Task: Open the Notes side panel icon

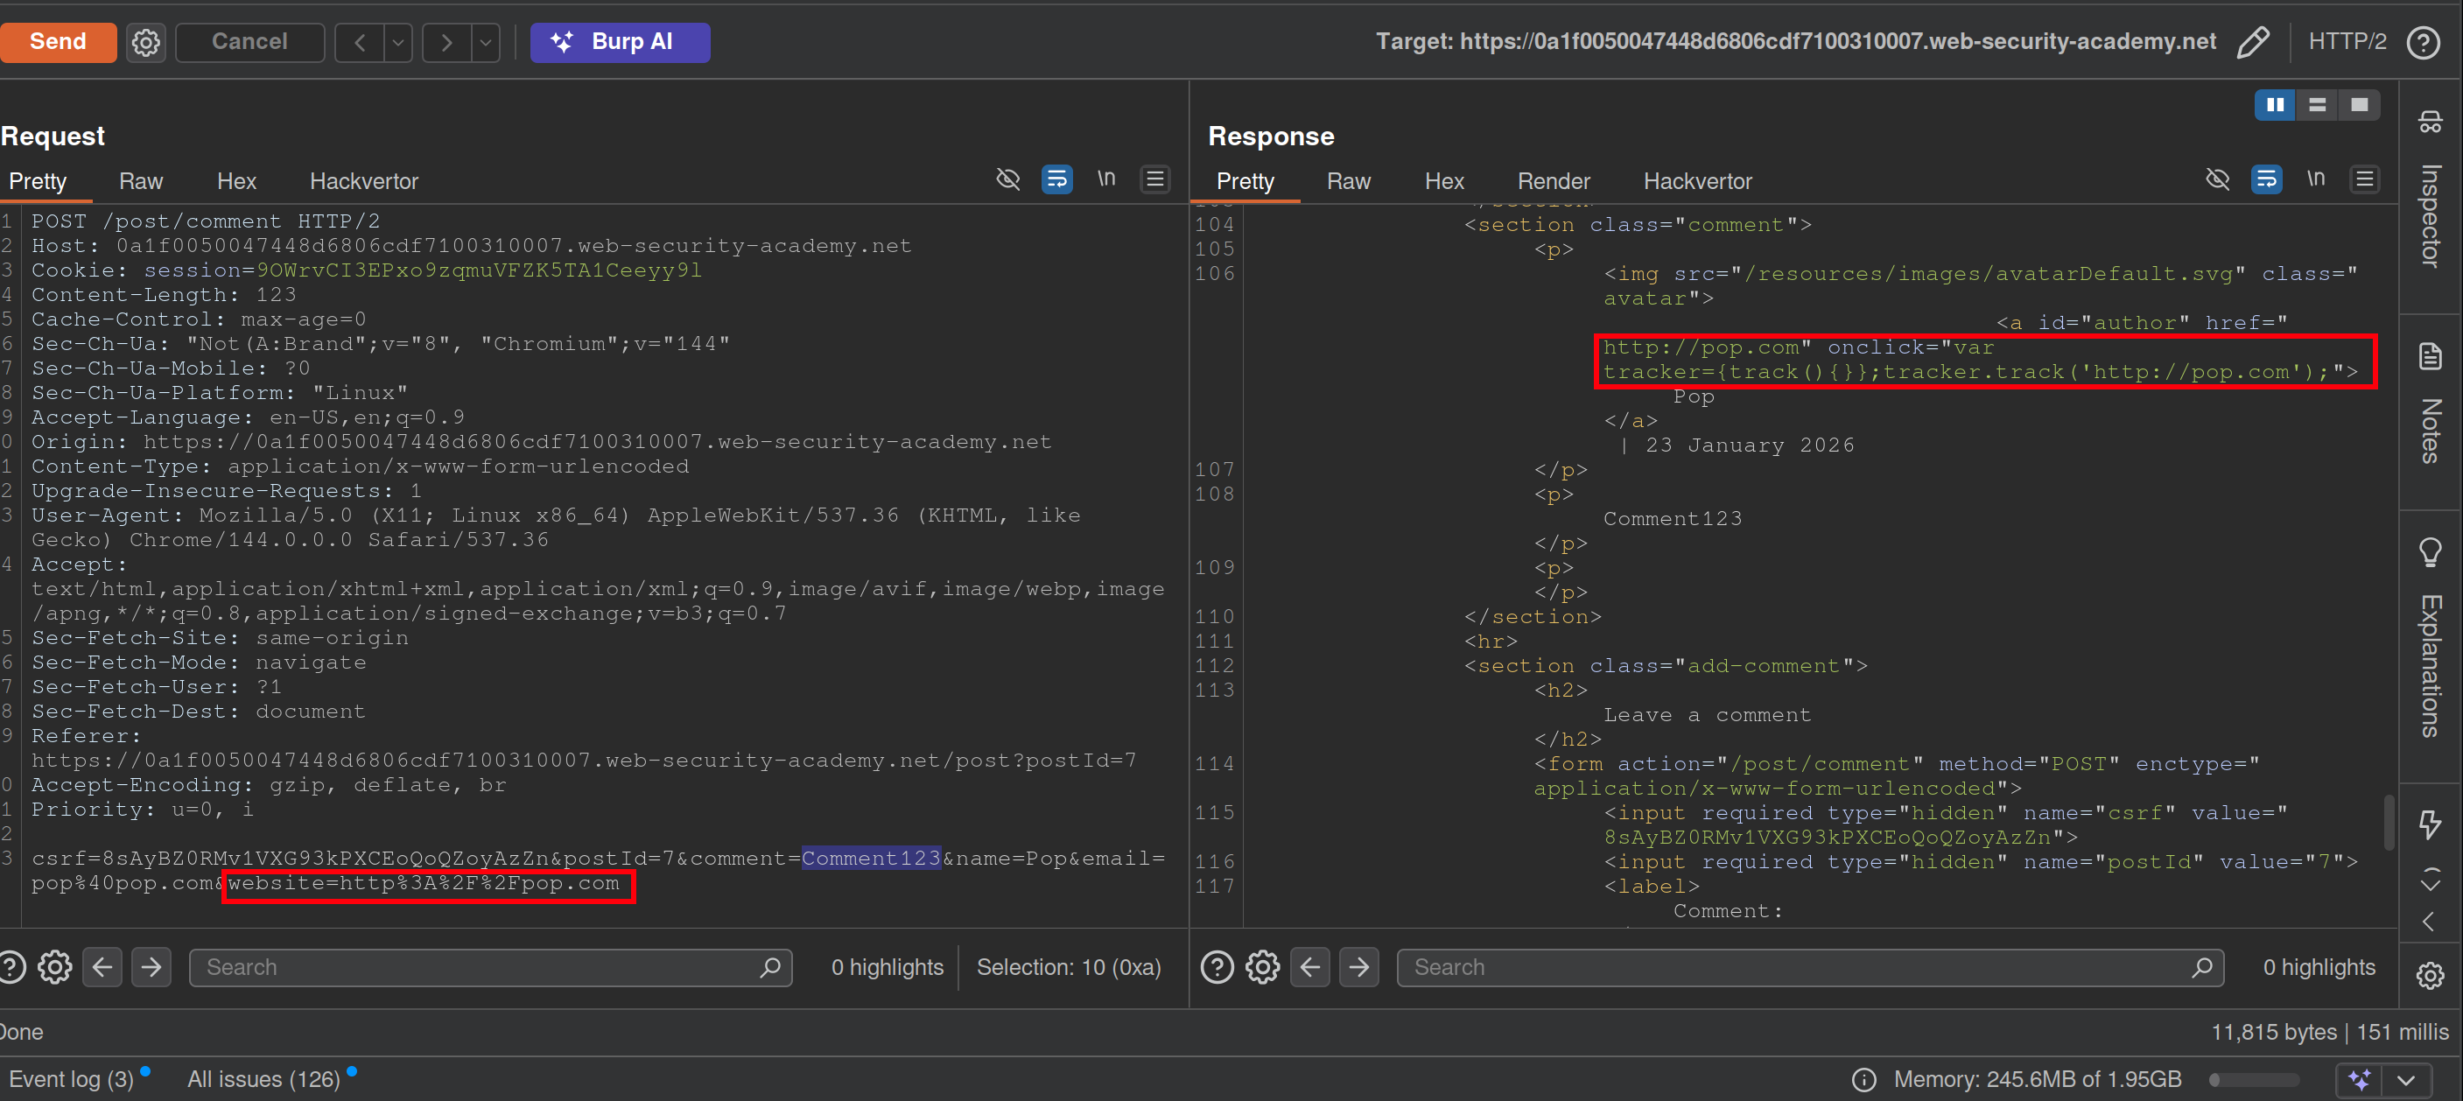Action: point(2430,356)
